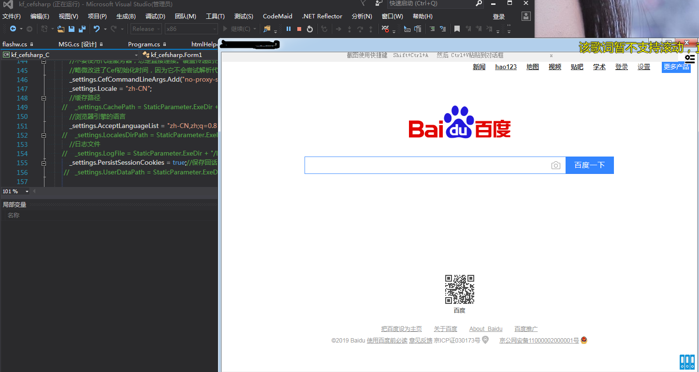Click the Save floppy disk icon
The height and width of the screenshot is (372, 699).
72,29
